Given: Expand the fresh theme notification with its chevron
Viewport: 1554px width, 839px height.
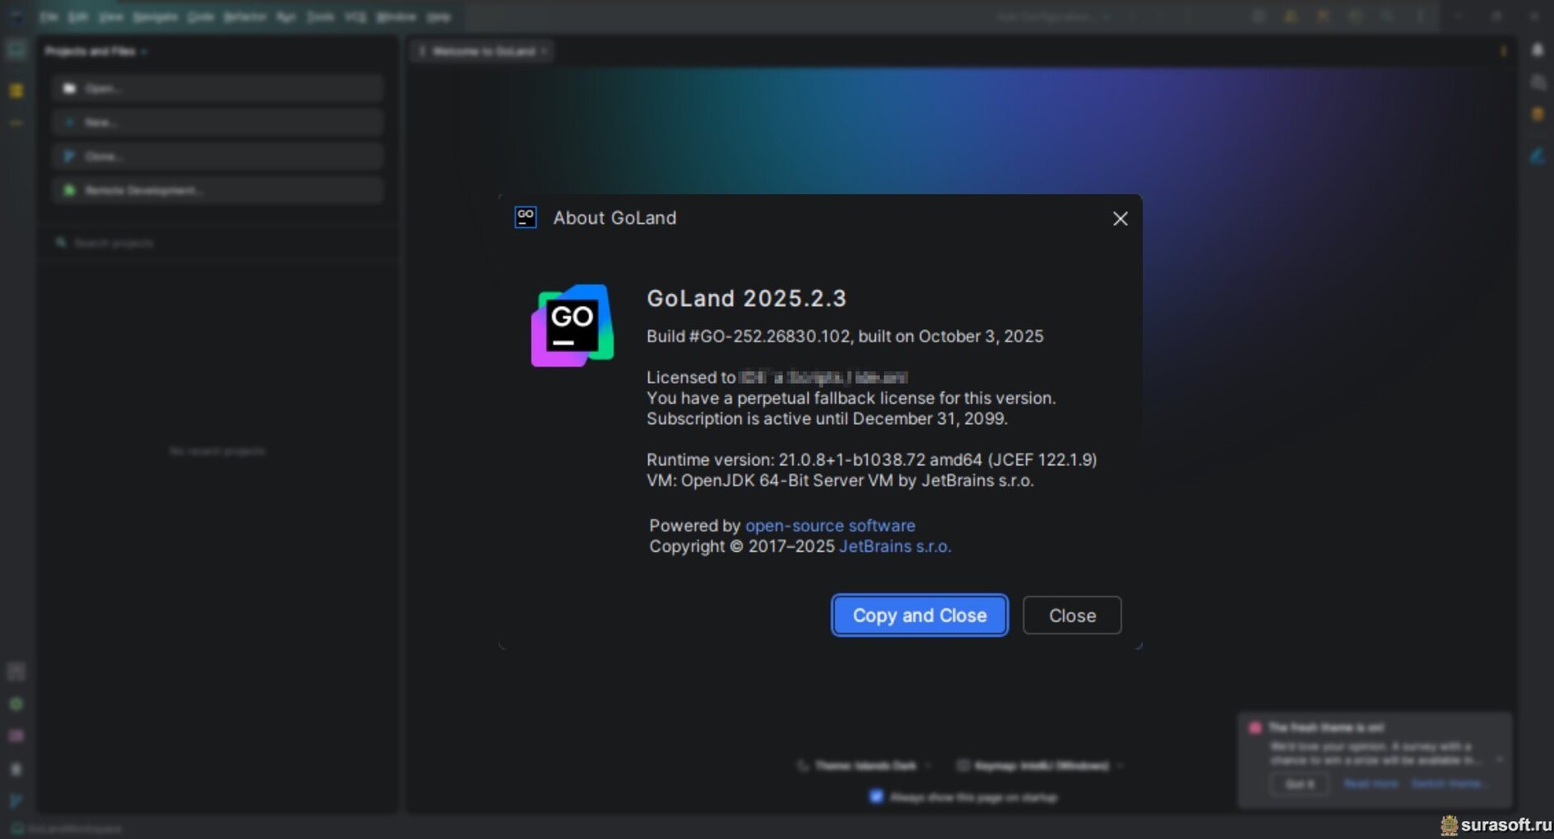Looking at the screenshot, I should (x=1499, y=759).
